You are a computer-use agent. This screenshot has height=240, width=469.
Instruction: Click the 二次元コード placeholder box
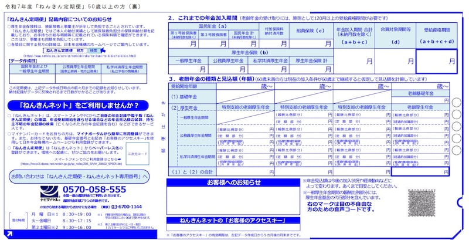pyautogui.click(x=137, y=154)
